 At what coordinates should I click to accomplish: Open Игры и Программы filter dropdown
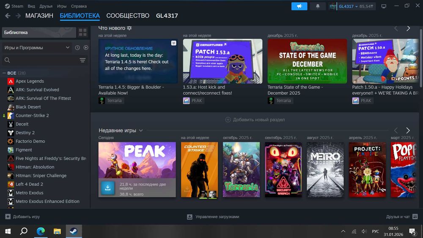(x=37, y=47)
